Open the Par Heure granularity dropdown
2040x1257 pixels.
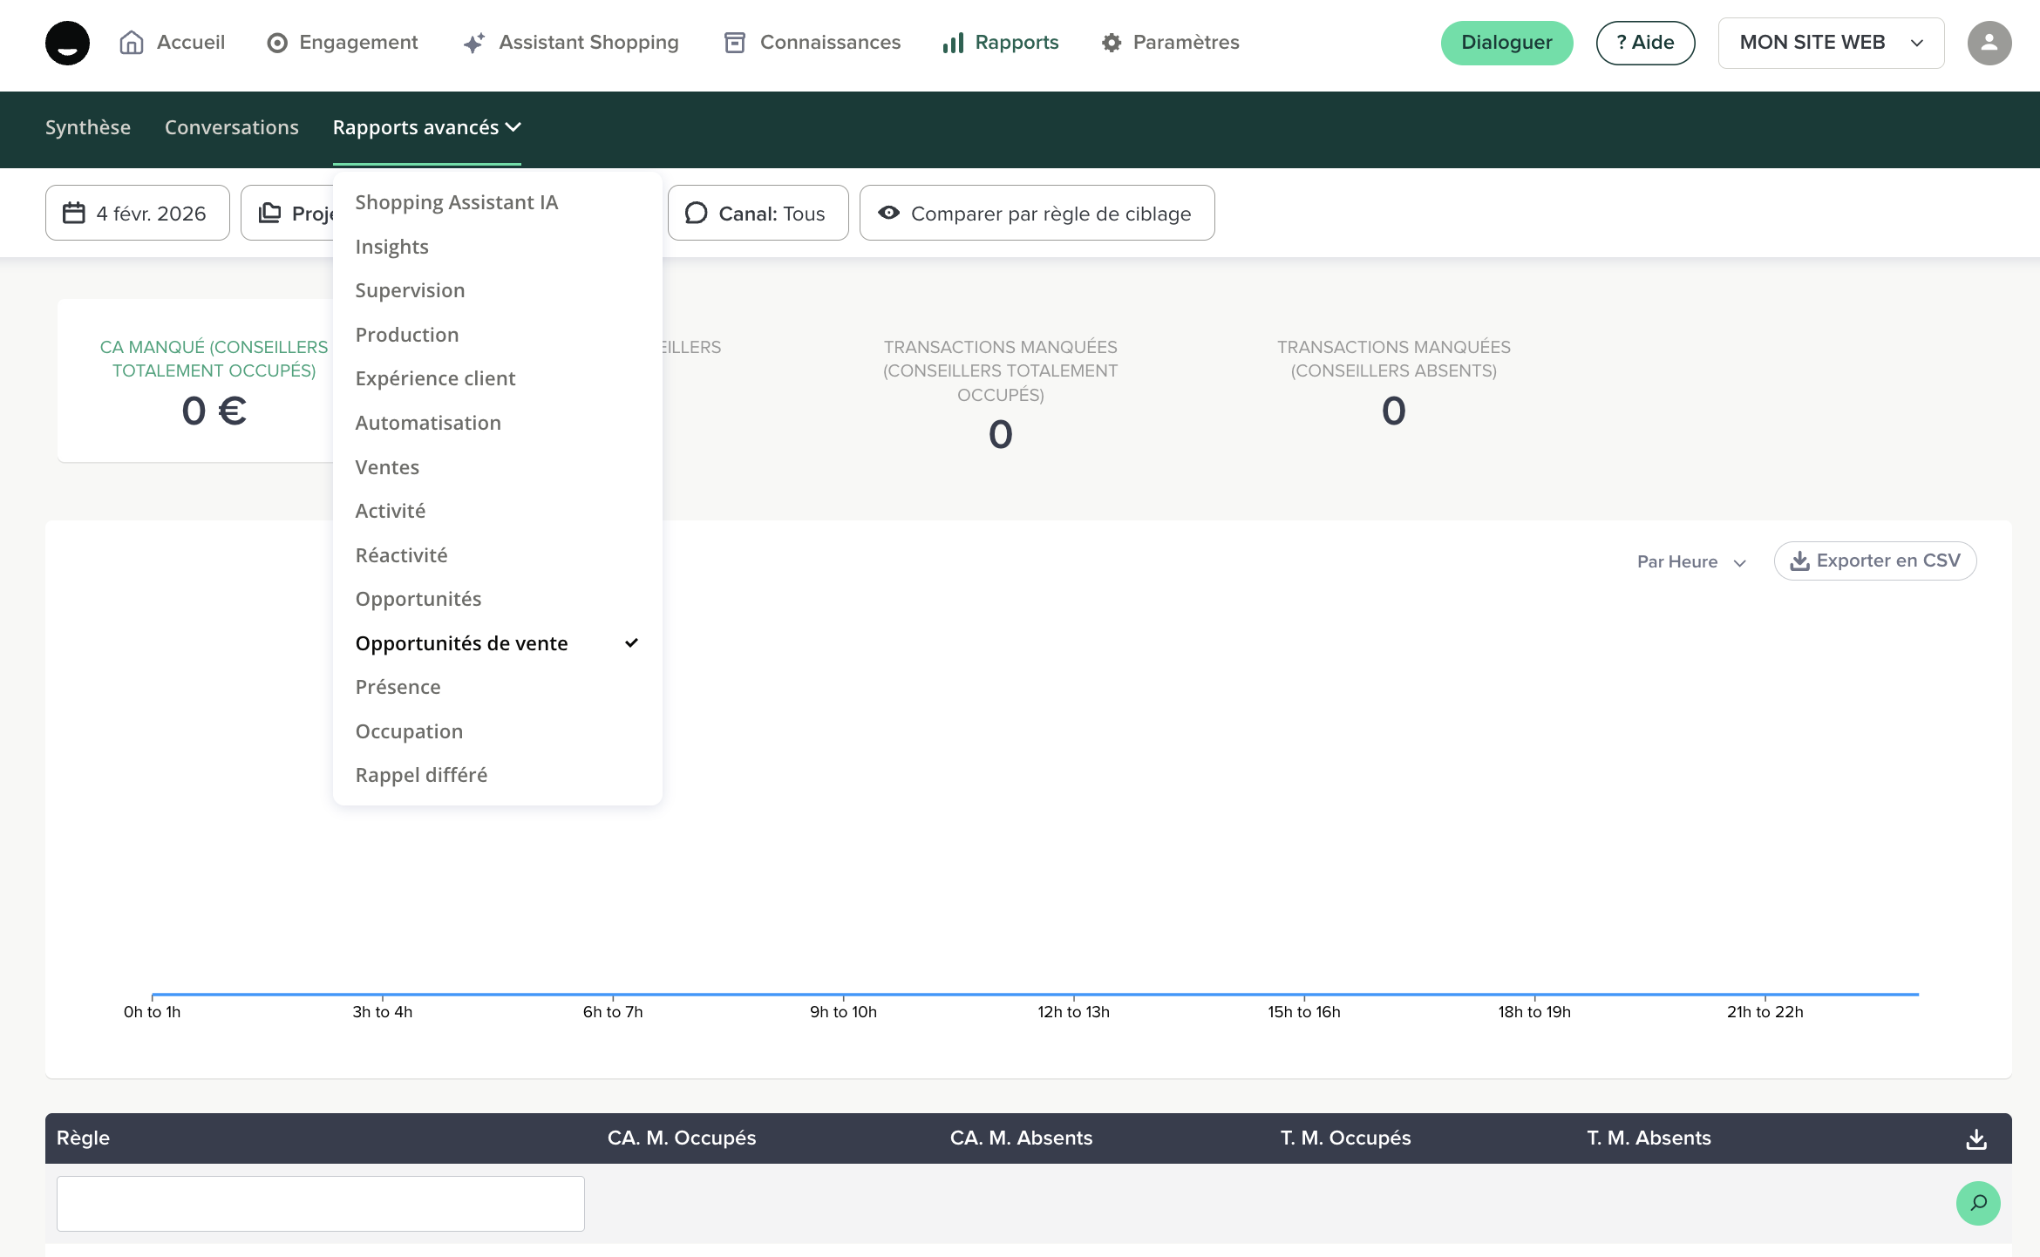1691,562
